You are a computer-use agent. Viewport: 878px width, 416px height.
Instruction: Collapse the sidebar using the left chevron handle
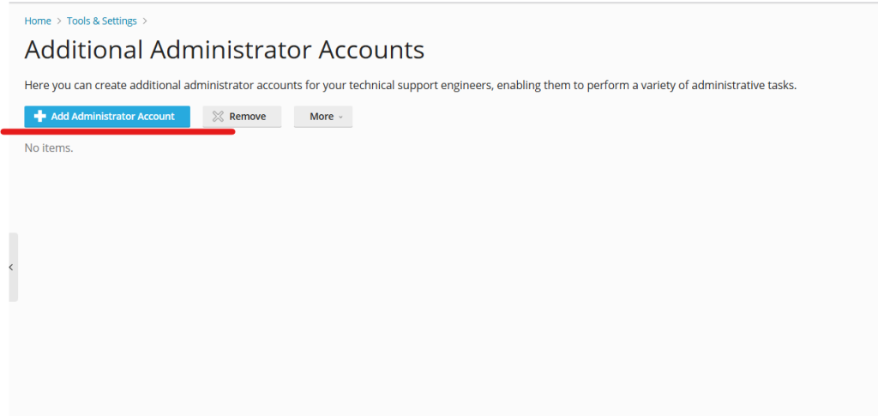click(x=13, y=267)
